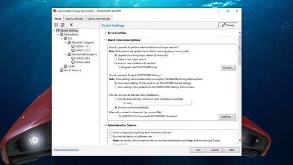Viewport: 293px width, 165px height.
Task: Click the scroll down arrow
Action: click(240, 140)
